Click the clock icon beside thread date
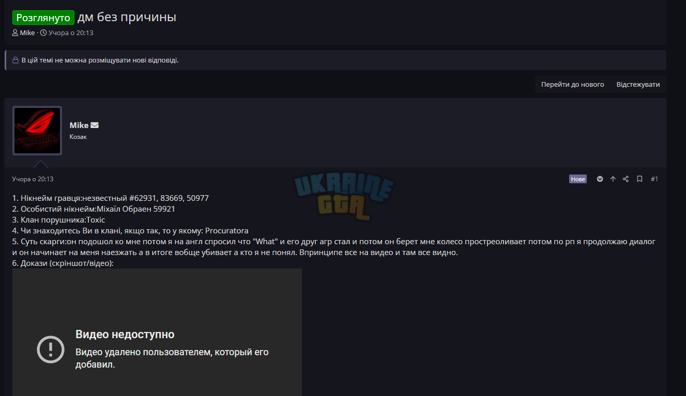 coord(43,33)
